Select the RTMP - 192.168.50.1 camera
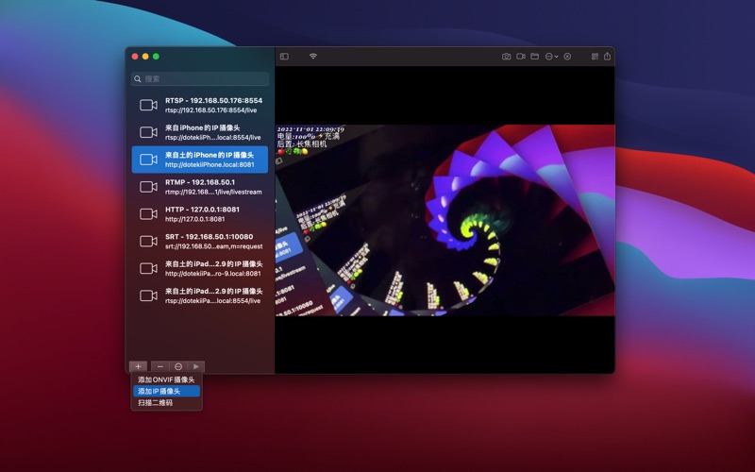The image size is (755, 472). tap(200, 186)
